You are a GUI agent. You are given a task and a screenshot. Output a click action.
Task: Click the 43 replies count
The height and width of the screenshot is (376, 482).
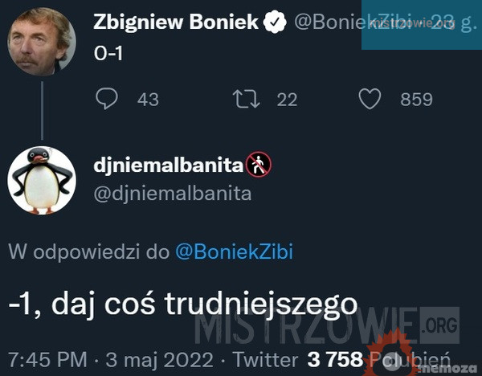[x=148, y=99]
